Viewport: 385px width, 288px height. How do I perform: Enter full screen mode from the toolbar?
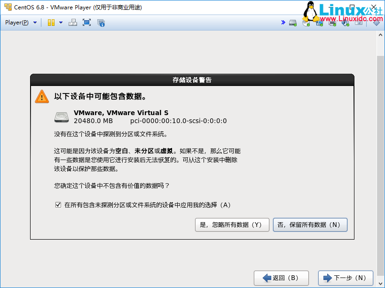[x=86, y=22]
